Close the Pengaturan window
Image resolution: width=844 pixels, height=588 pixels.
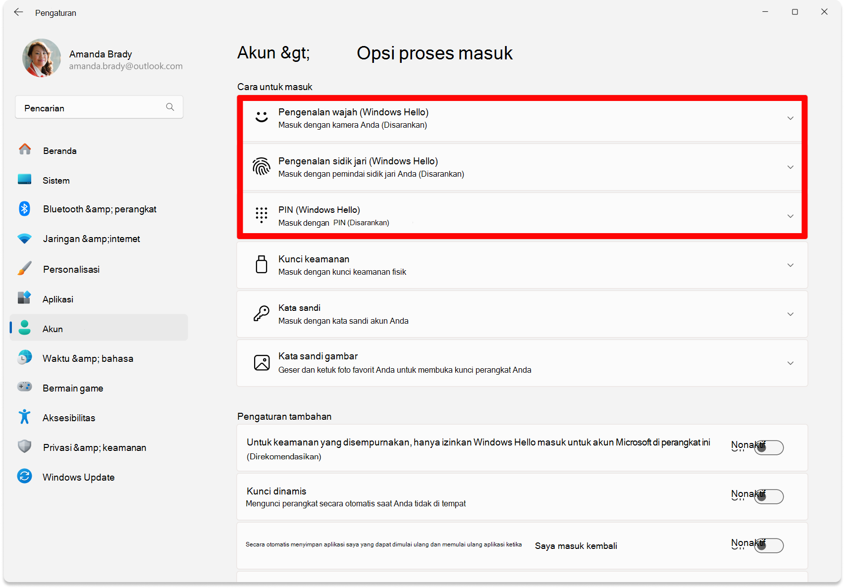tap(824, 11)
